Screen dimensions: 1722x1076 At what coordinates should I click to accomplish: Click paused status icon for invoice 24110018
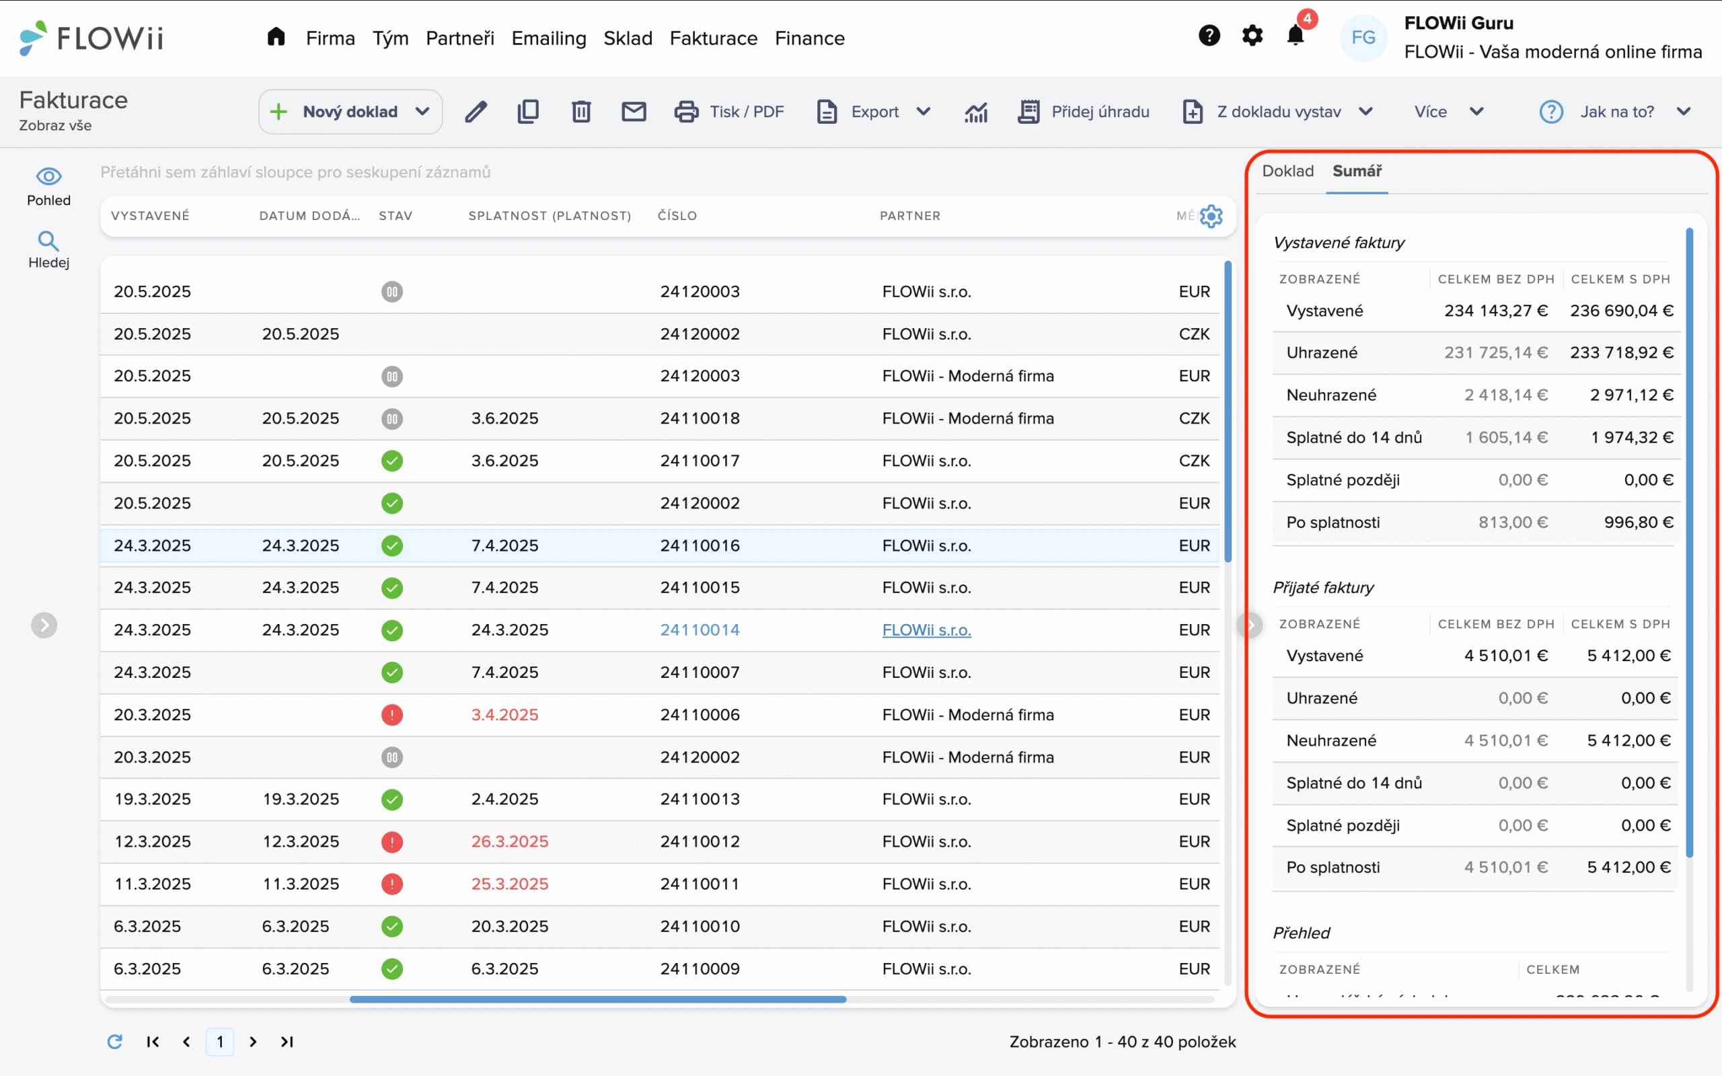392,418
